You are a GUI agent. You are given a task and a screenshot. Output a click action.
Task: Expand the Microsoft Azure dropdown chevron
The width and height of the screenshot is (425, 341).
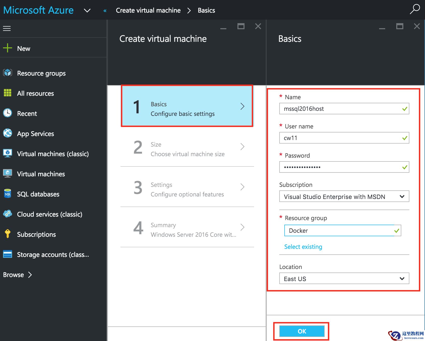point(87,11)
